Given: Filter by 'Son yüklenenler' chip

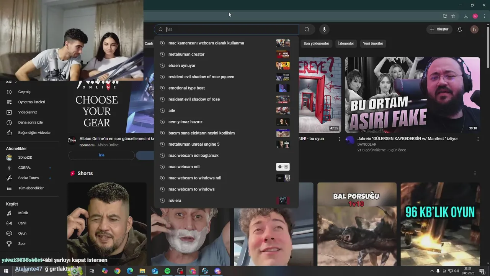Looking at the screenshot, I should click(x=316, y=44).
